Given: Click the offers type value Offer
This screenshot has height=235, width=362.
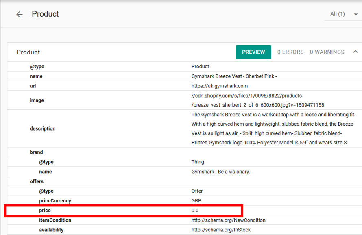Looking at the screenshot, I should click(x=197, y=191).
